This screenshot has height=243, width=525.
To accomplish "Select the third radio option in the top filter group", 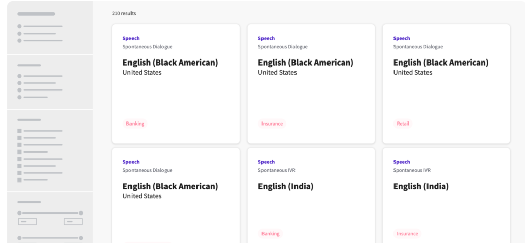I will coord(20,40).
